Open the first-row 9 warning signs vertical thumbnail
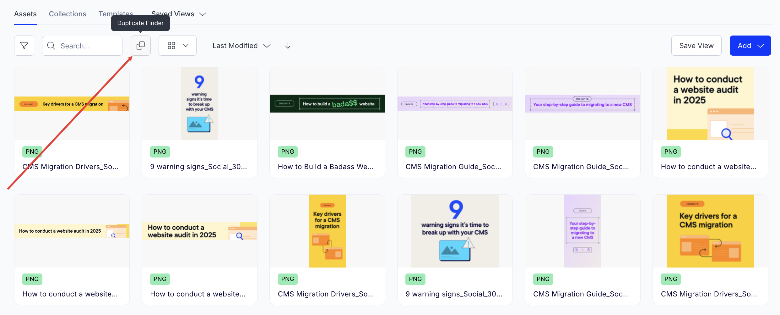This screenshot has width=780, height=315. coord(199,103)
